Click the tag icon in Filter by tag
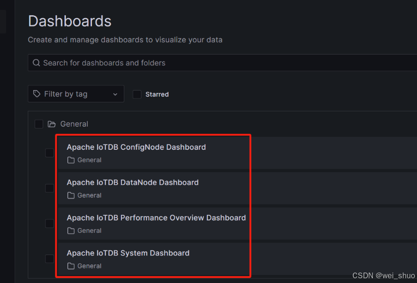Image resolution: width=417 pixels, height=283 pixels. 37,94
